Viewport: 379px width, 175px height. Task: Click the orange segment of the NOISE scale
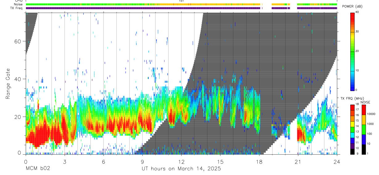tap(364, 119)
